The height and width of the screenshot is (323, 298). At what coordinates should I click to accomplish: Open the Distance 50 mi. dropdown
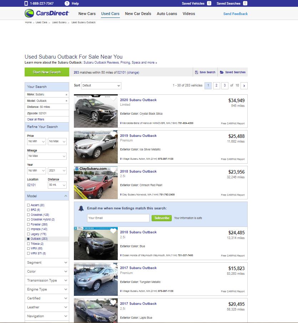coord(57,185)
